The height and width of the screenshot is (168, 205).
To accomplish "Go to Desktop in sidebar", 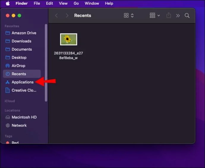I will coord(22,57).
